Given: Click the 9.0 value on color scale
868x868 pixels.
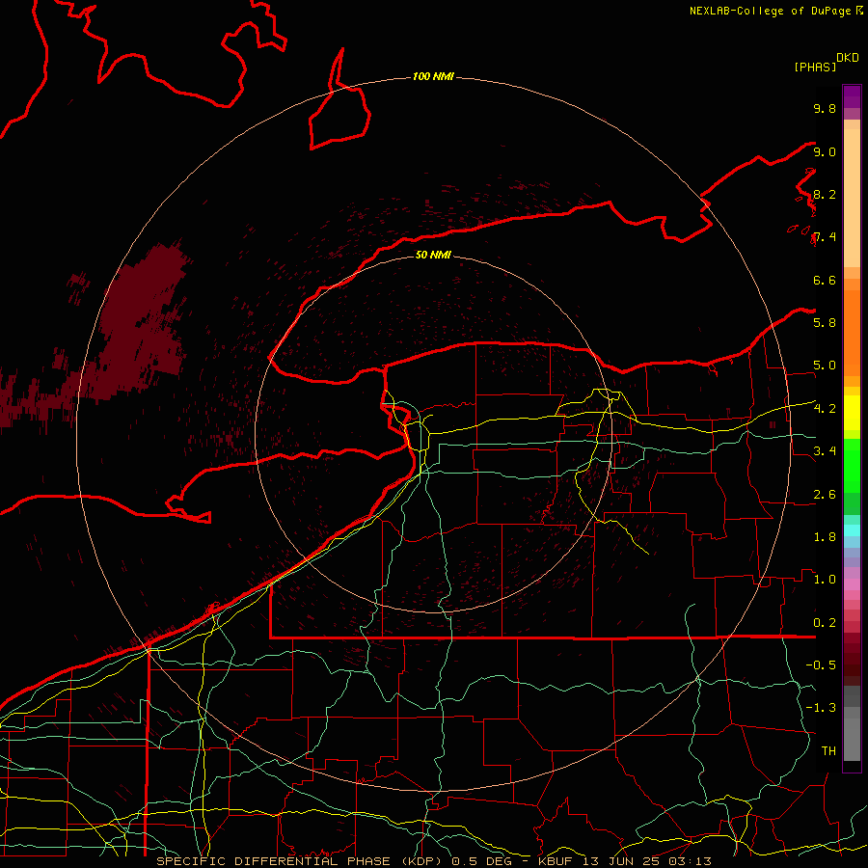Looking at the screenshot, I should [825, 151].
